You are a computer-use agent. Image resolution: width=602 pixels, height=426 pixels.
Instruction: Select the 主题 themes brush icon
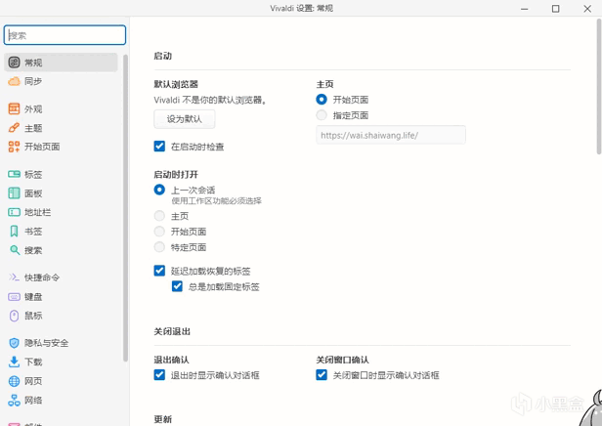click(14, 128)
